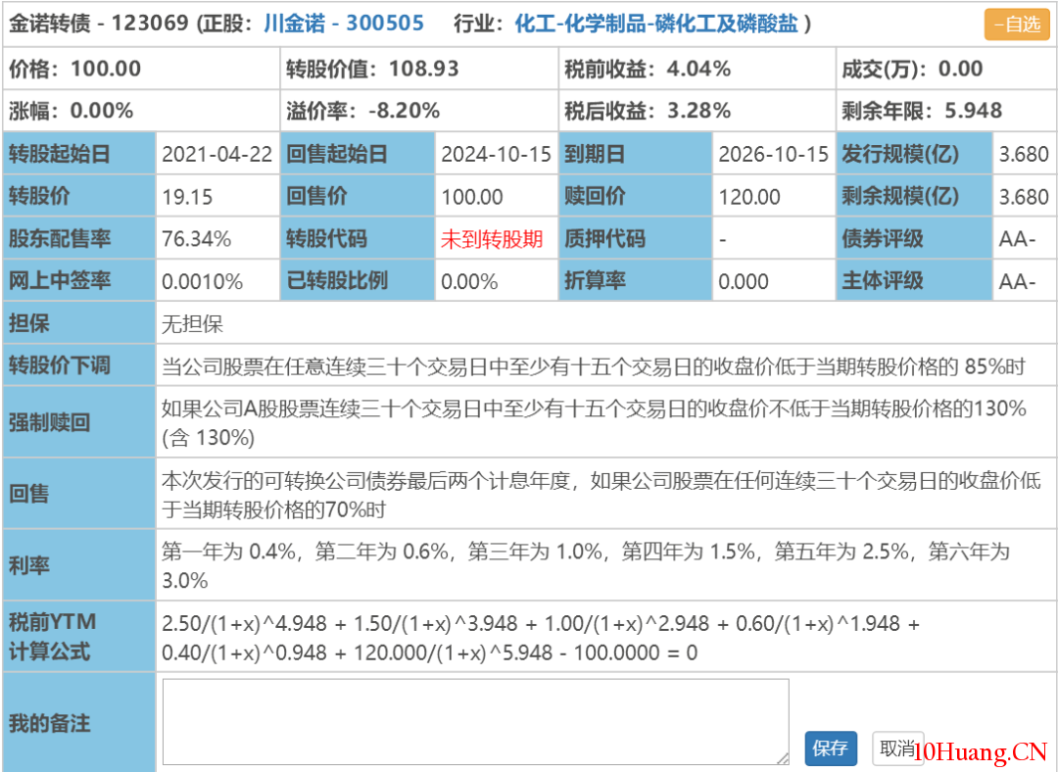Click the 我的备注 row label
The image size is (1058, 772).
pos(79,723)
